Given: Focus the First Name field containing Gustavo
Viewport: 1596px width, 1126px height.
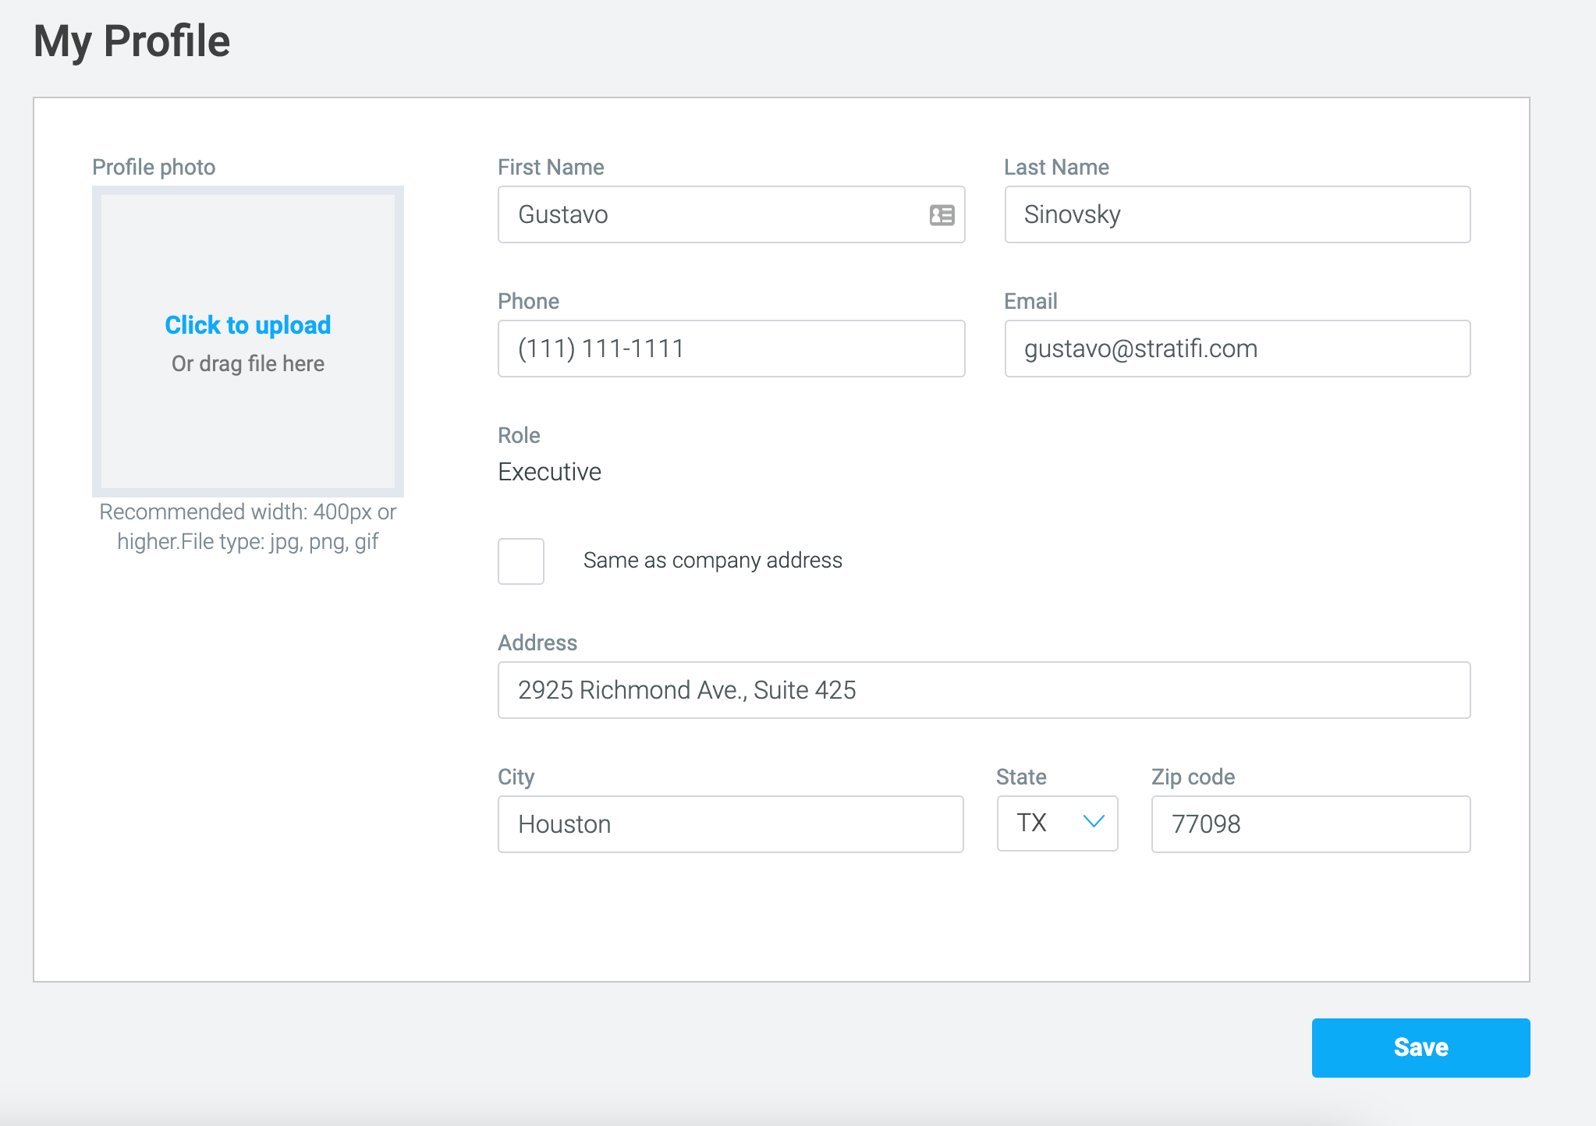Looking at the screenshot, I should point(731,214).
